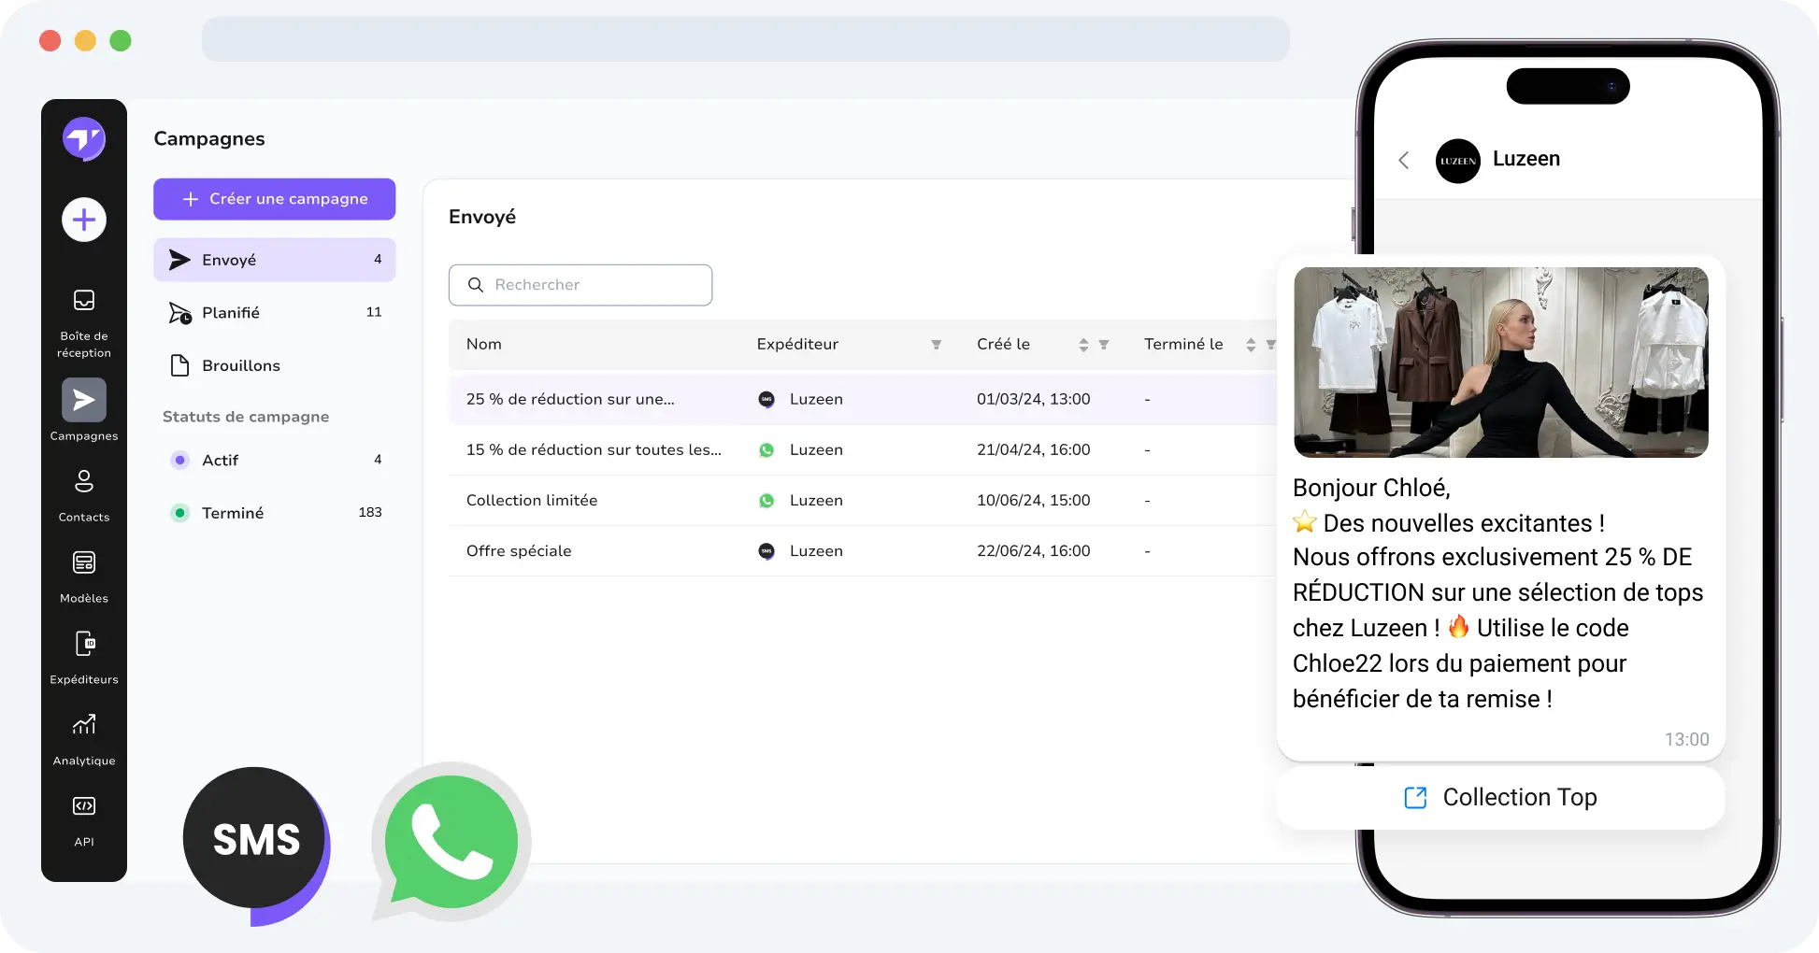Filter the Créé le column
1819x953 pixels.
[1104, 345]
